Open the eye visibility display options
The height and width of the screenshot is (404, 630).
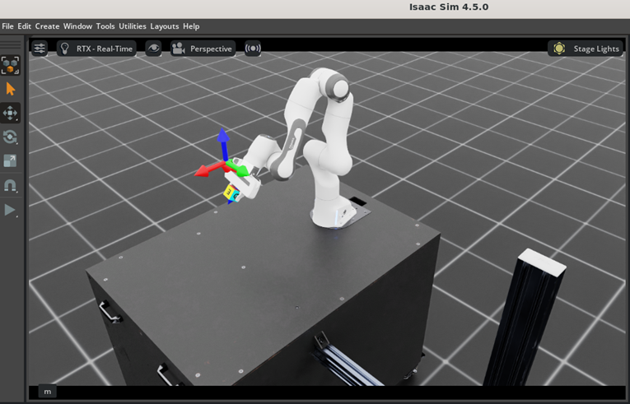pyautogui.click(x=153, y=49)
